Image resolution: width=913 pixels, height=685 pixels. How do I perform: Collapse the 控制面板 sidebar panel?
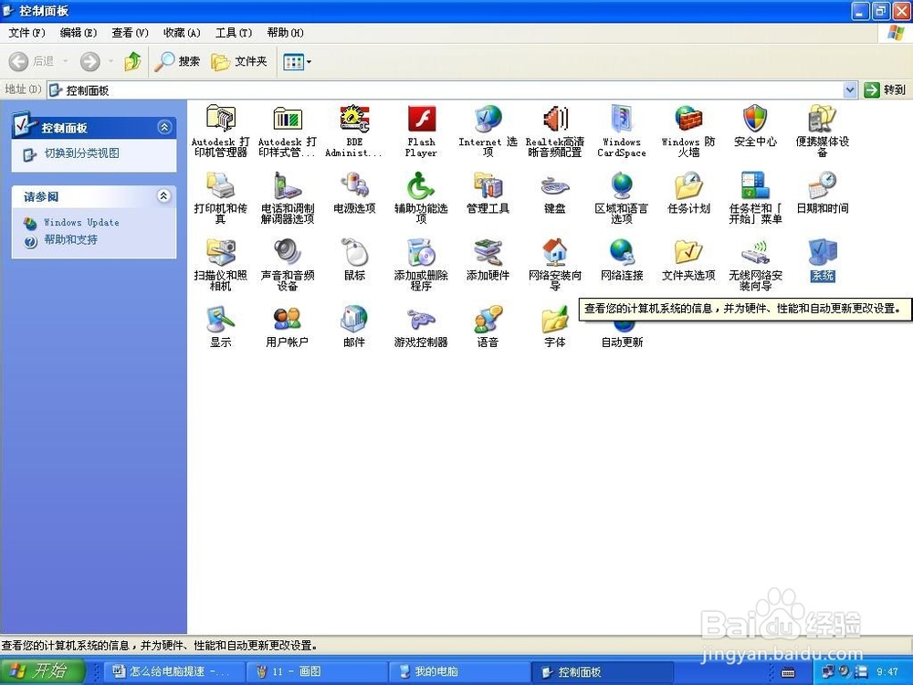point(164,127)
